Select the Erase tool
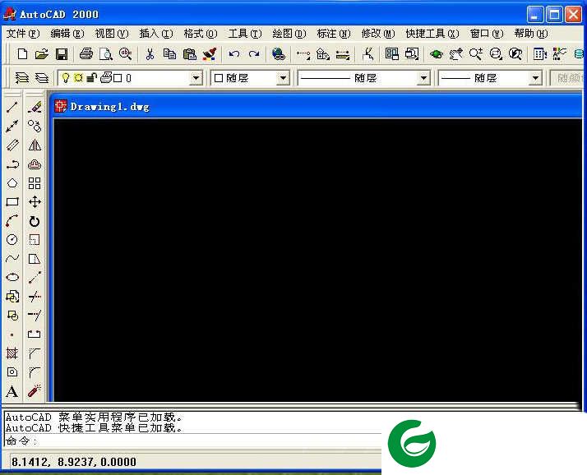Screen dimensions: 587x475 click(35, 108)
